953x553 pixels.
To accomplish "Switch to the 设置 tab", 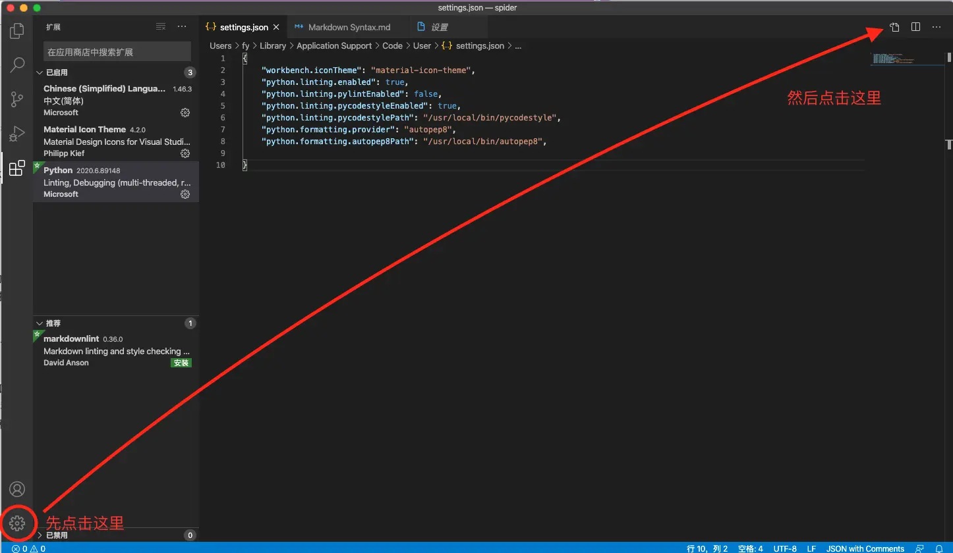I will (449, 27).
